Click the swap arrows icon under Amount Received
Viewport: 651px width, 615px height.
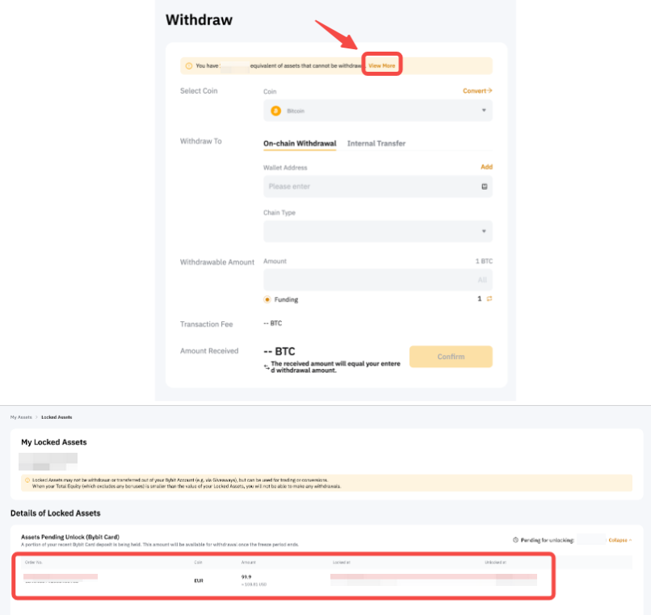pos(267,366)
